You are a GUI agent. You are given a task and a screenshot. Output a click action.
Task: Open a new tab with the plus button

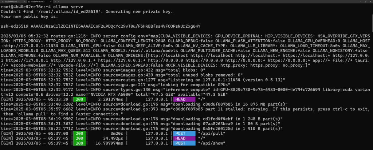point(55,2)
